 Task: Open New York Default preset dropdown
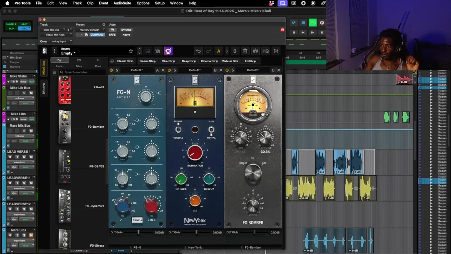(194, 70)
